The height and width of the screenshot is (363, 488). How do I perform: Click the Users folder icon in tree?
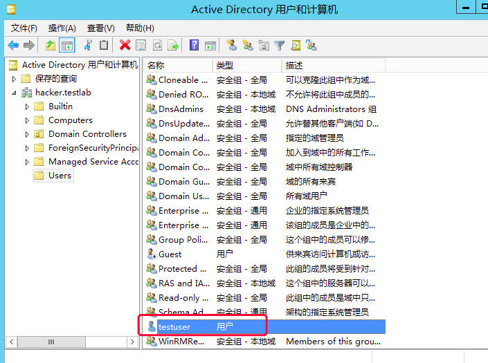coord(39,176)
